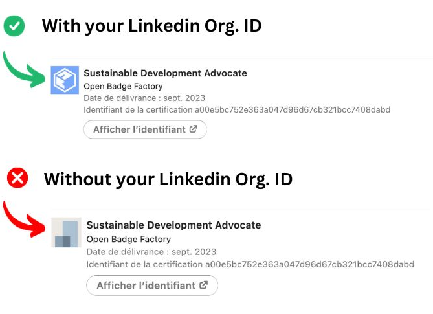The height and width of the screenshot is (314, 433).
Task: Click external link icon in upper Afficher button
Action: tap(193, 129)
